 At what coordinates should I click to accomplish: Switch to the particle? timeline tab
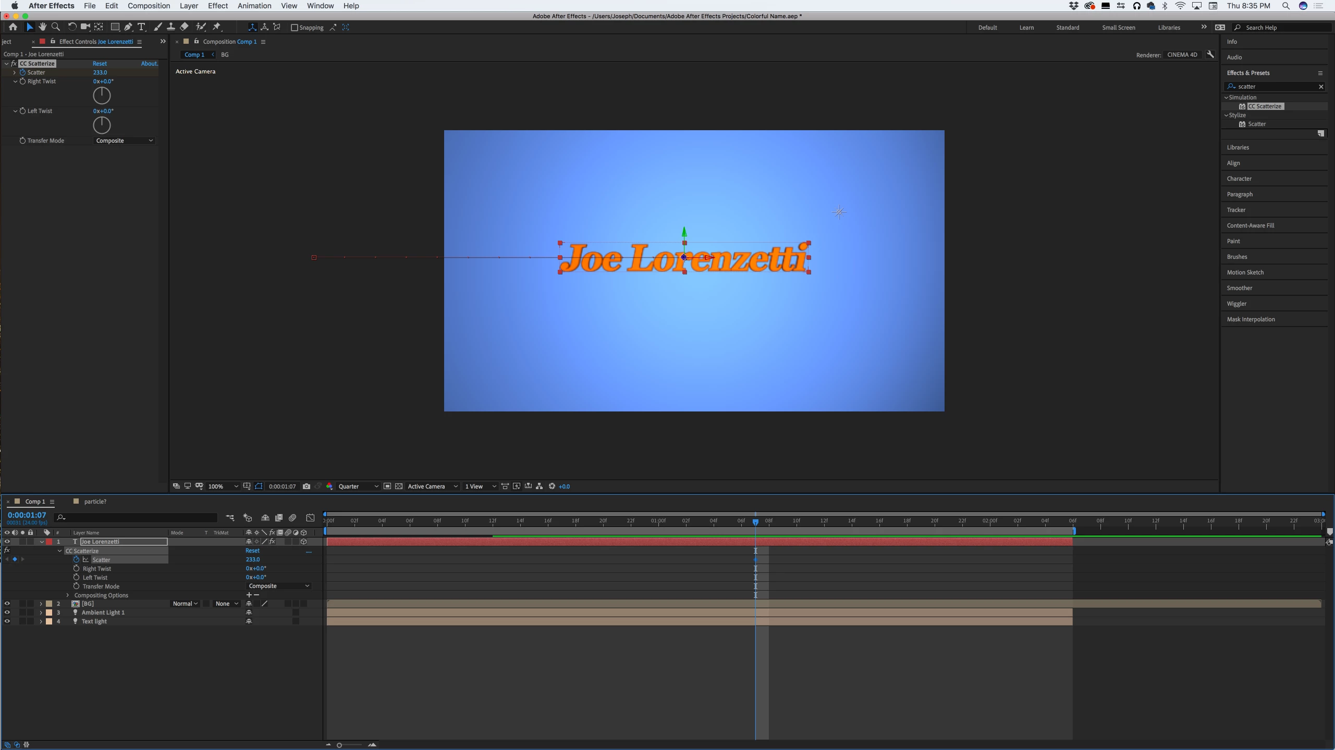95,502
